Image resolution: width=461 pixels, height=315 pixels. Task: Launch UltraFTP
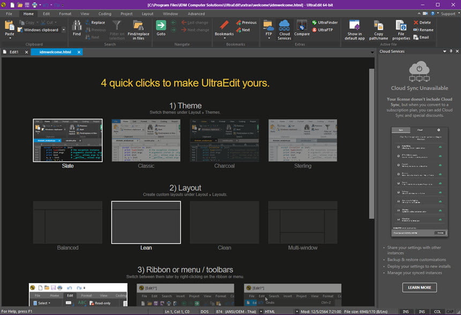pos(323,30)
